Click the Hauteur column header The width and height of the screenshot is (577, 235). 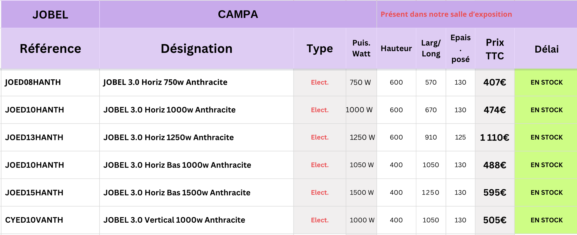[x=396, y=49]
